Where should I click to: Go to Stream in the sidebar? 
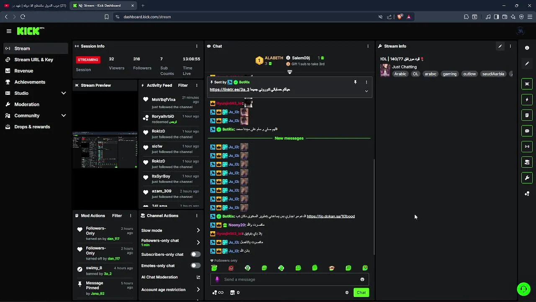click(35, 48)
